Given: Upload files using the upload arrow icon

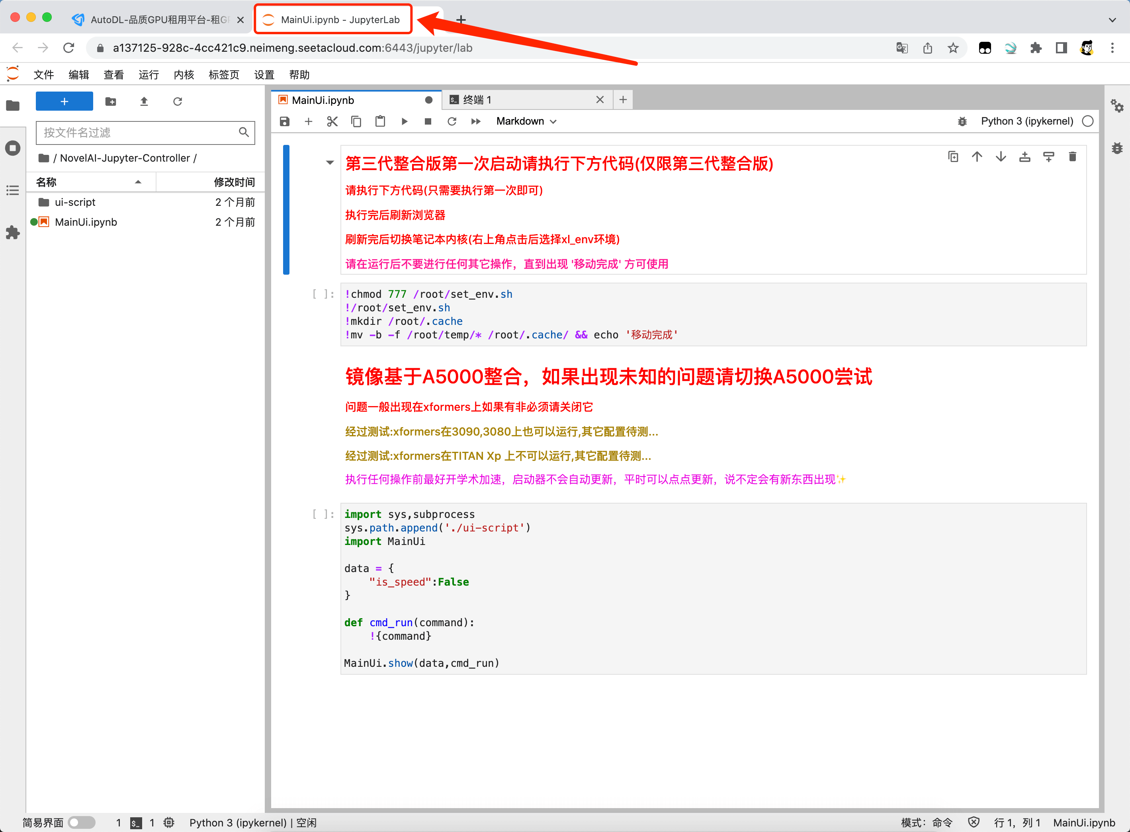Looking at the screenshot, I should point(144,102).
